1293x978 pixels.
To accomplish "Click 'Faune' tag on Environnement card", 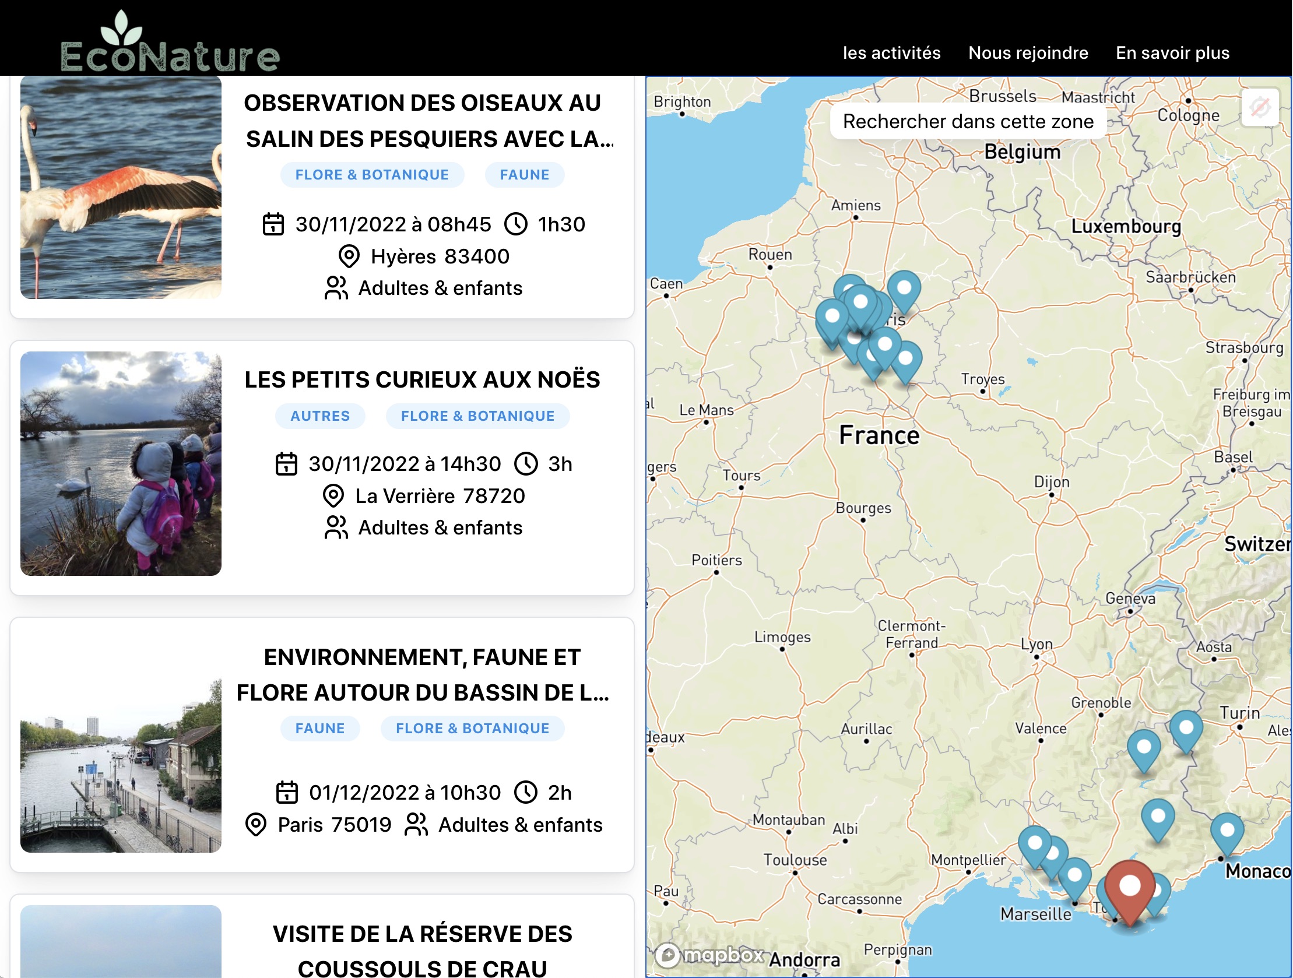I will 319,729.
